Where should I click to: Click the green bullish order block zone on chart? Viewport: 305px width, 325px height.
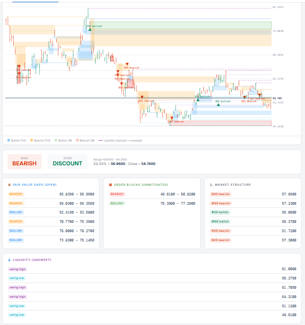click(181, 26)
